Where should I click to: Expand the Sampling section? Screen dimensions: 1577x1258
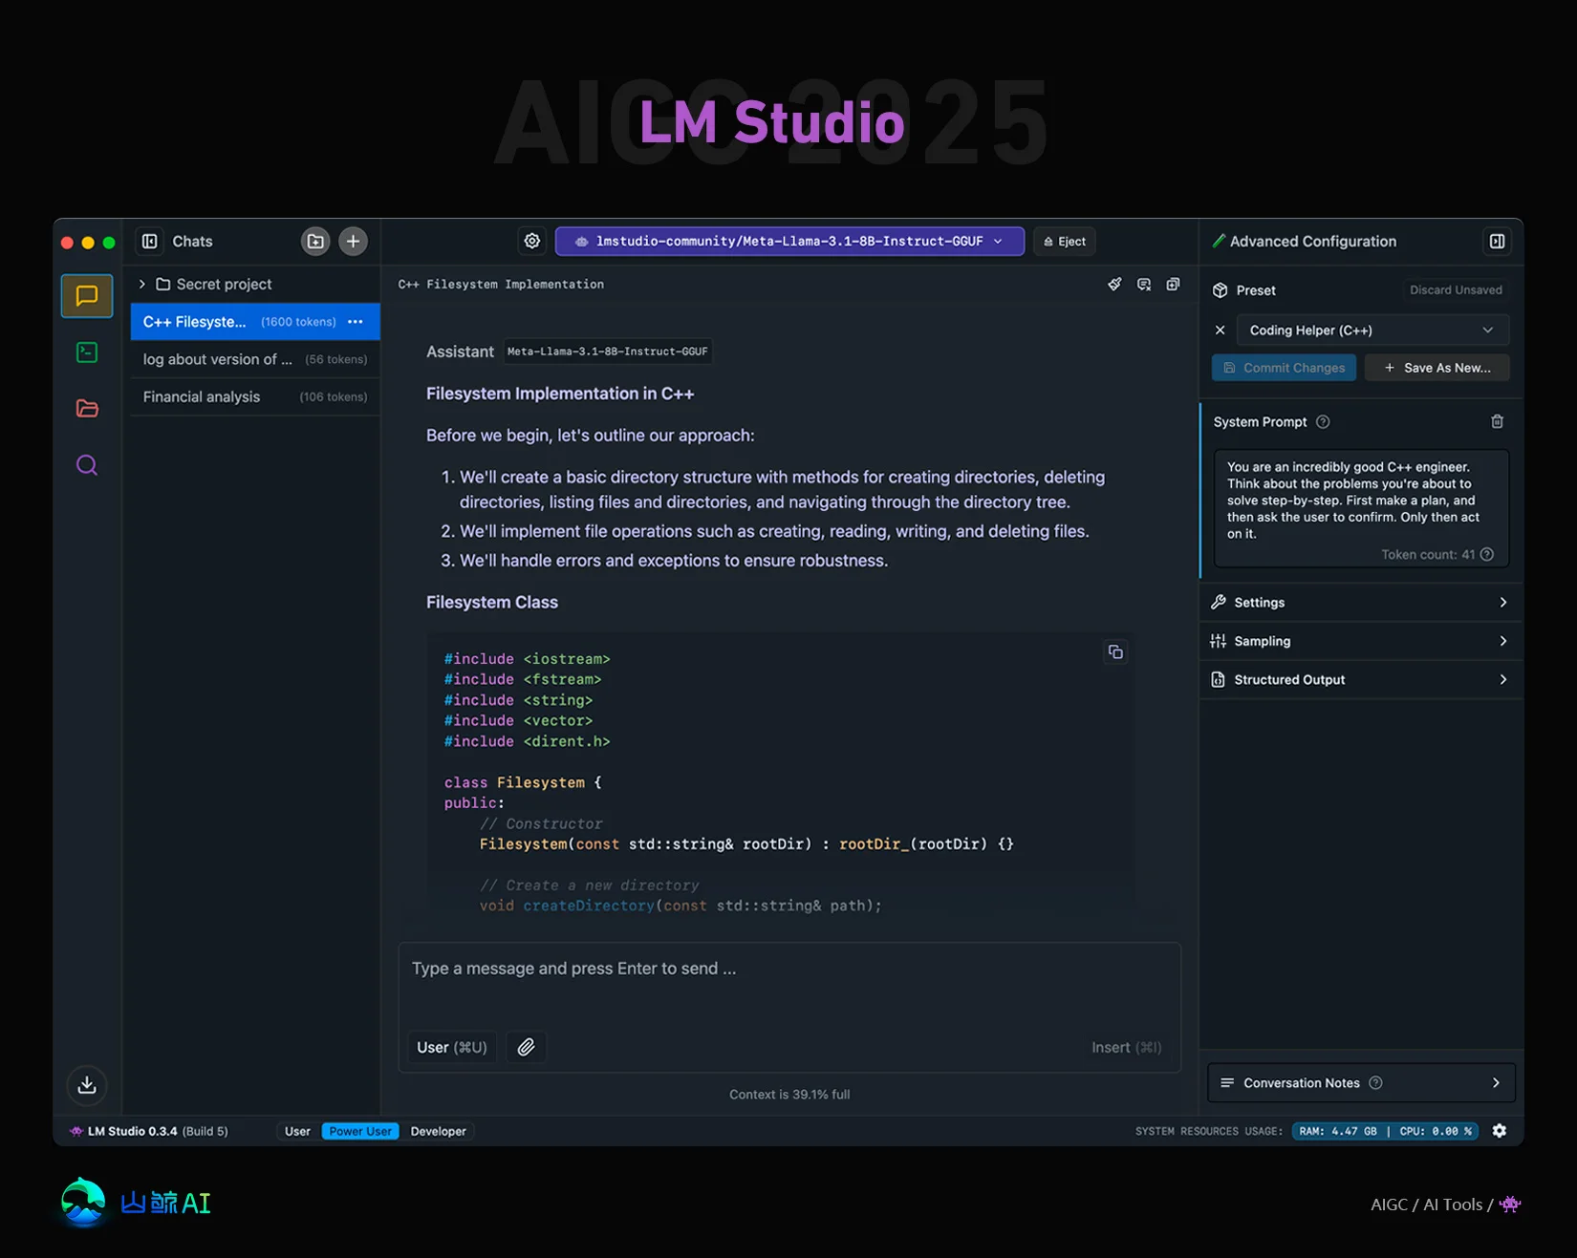[1361, 641]
